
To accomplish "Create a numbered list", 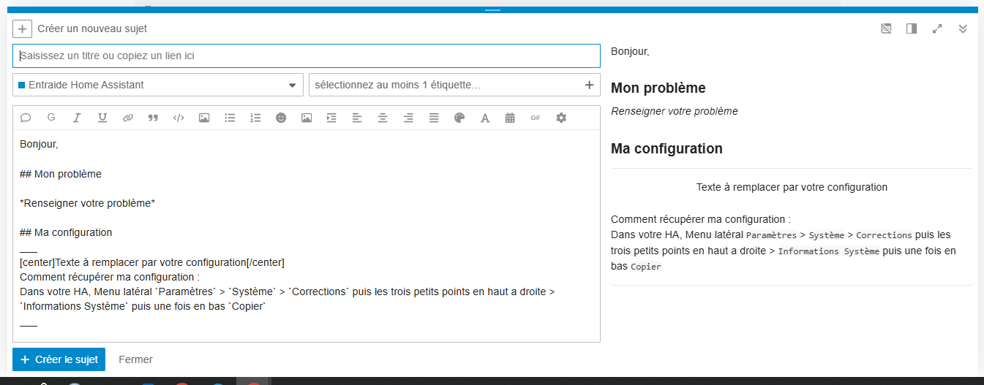I will (255, 118).
